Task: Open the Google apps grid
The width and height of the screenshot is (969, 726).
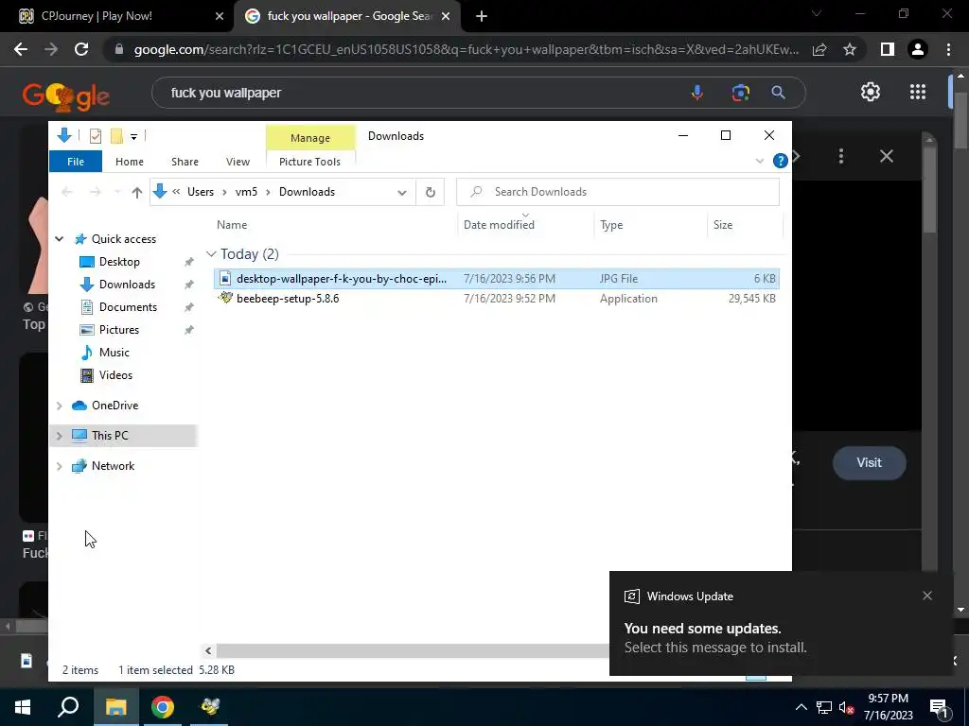Action: coord(918,92)
